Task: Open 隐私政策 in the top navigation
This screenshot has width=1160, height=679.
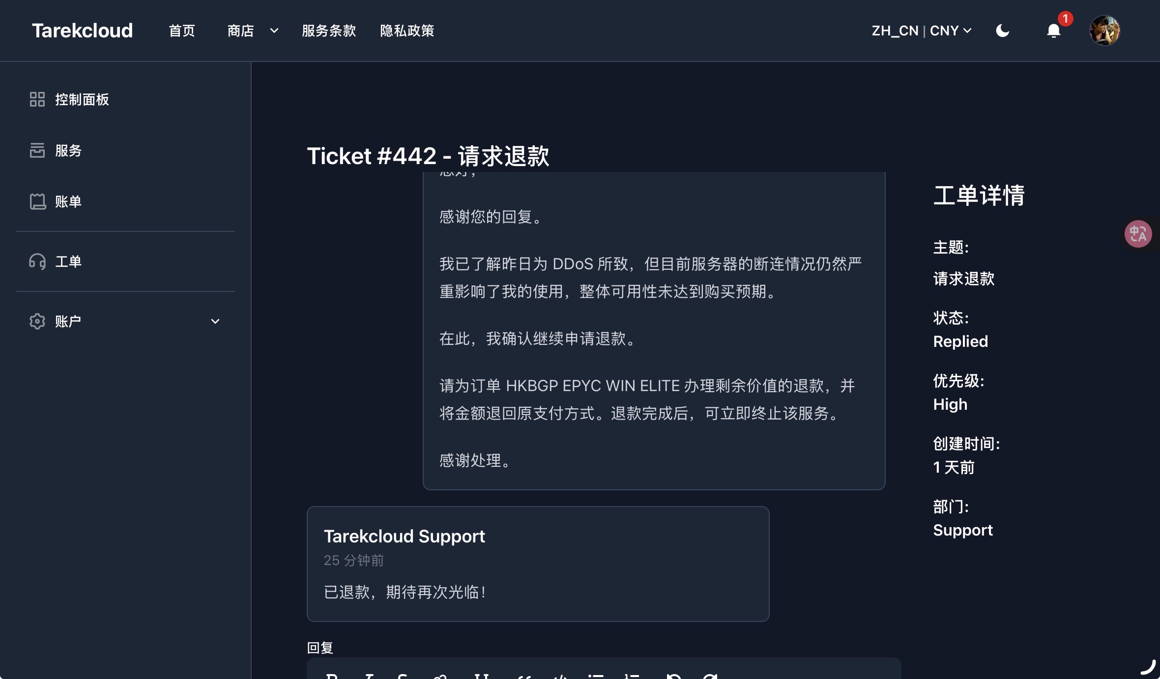Action: [x=407, y=31]
